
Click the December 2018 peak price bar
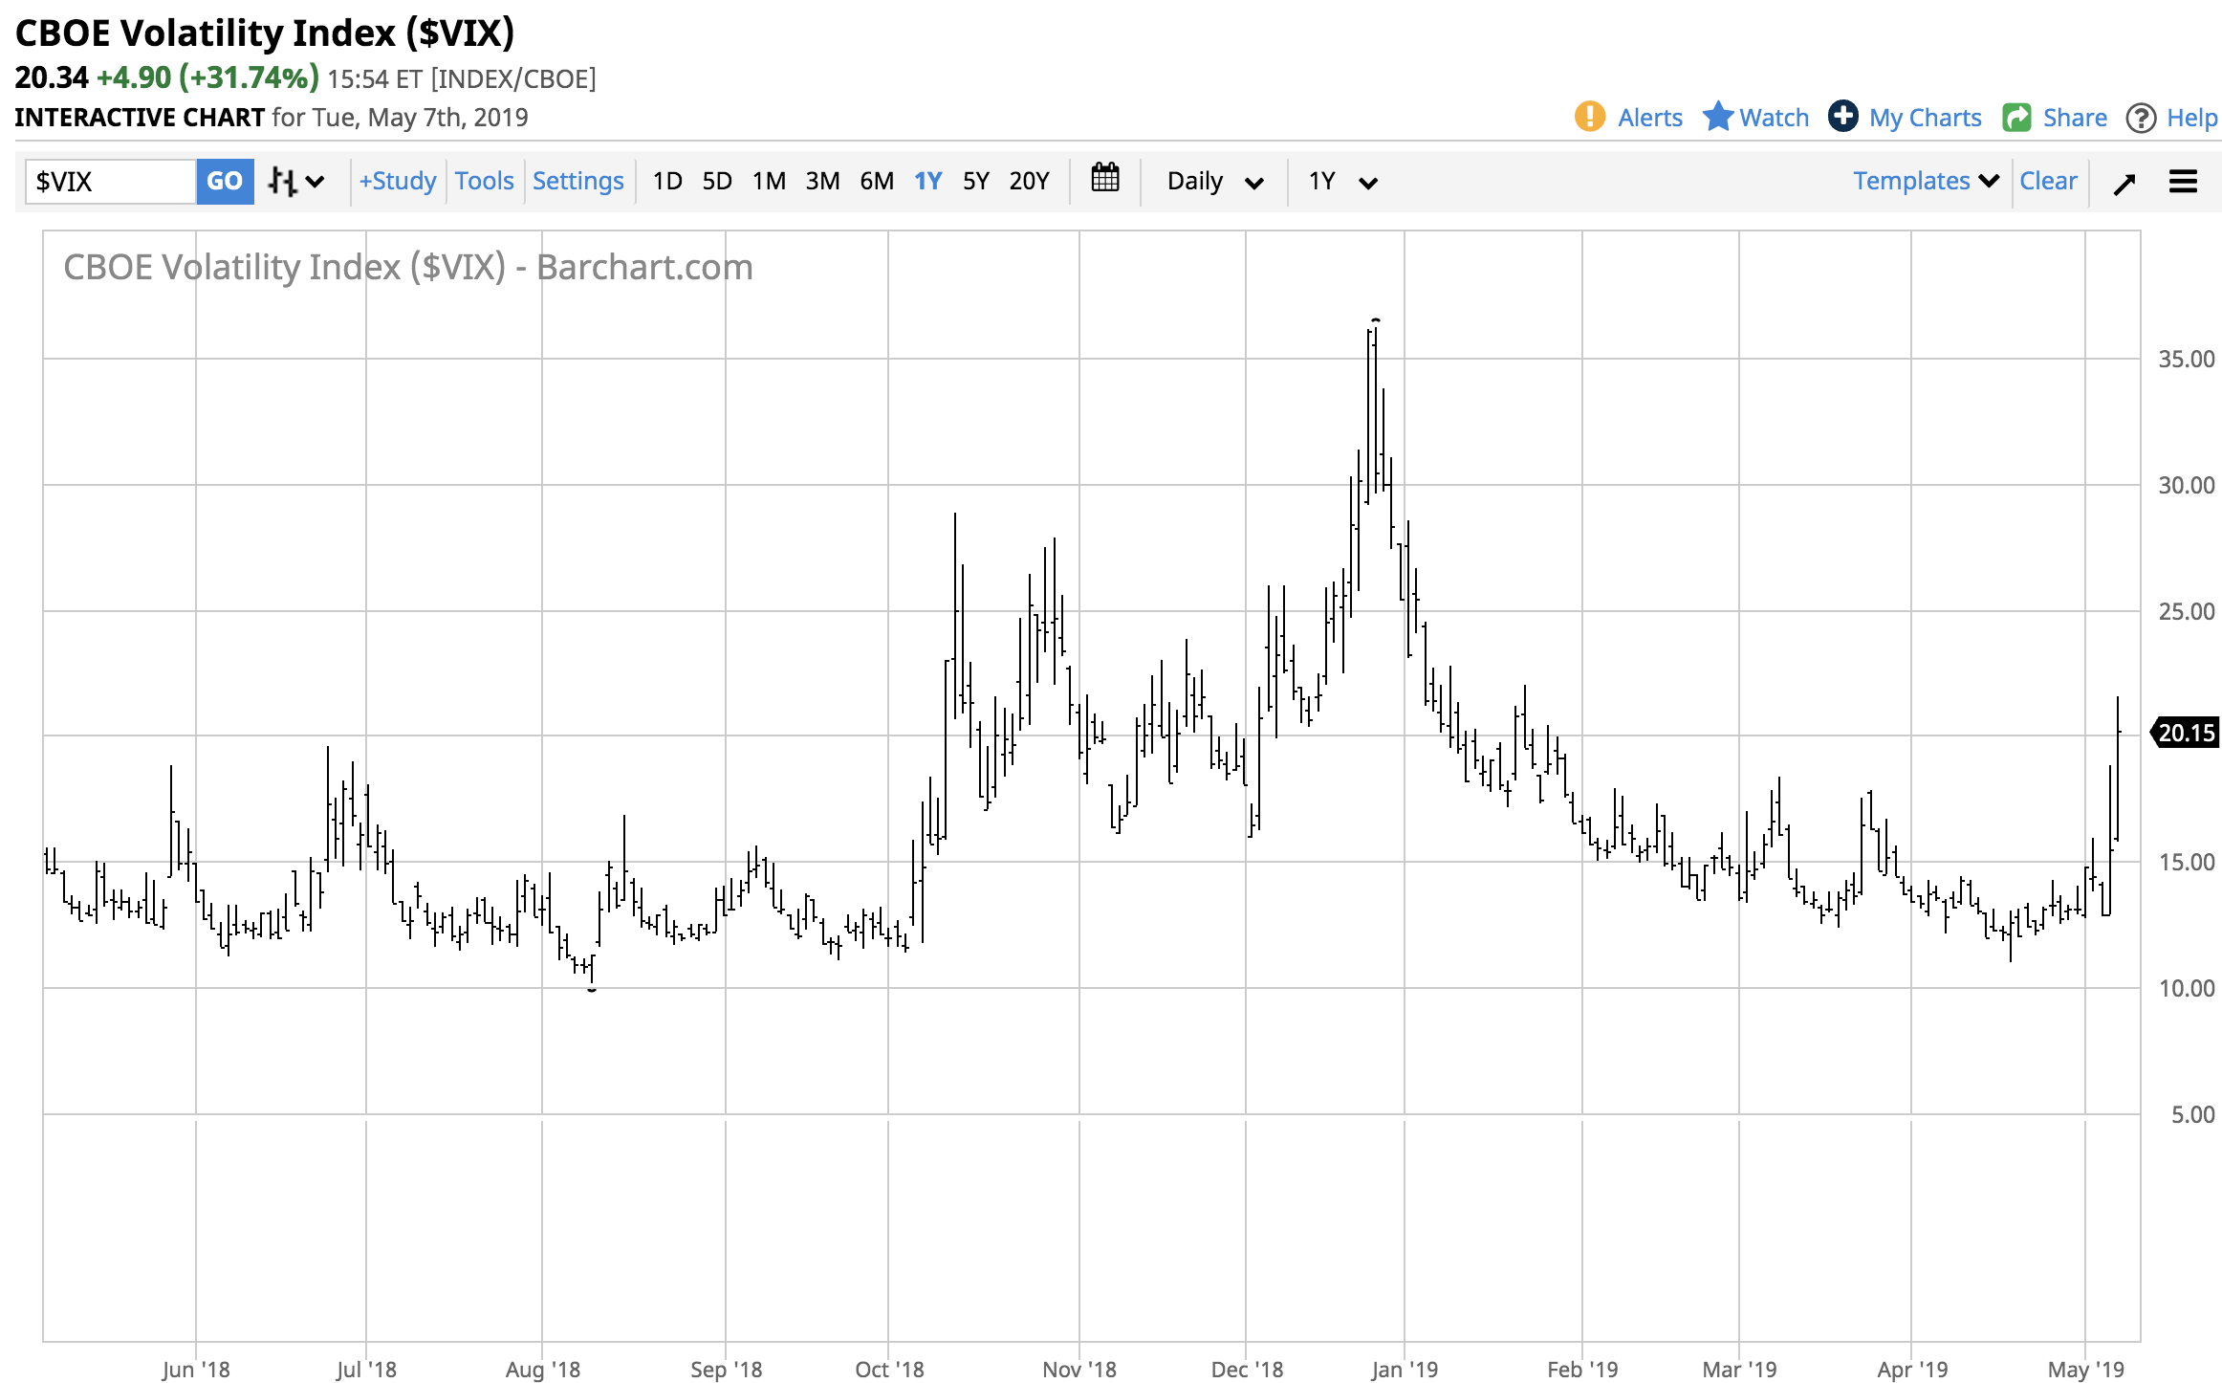click(x=1375, y=411)
